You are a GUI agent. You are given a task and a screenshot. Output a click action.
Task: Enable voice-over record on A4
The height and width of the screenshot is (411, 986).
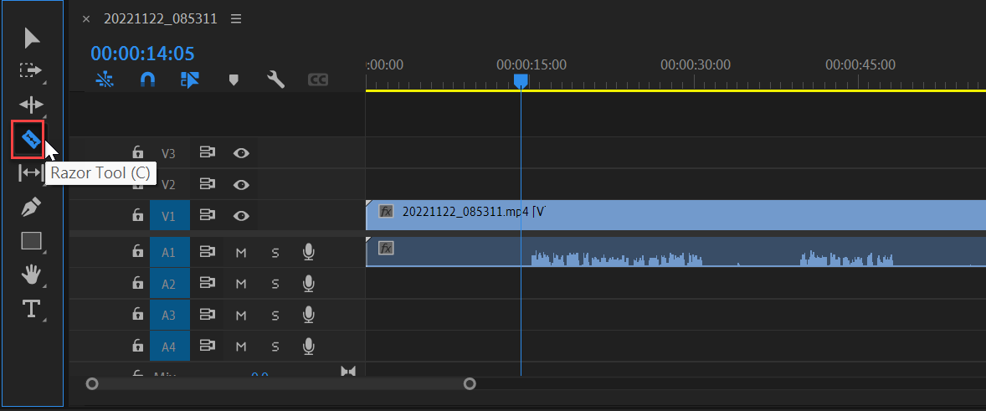point(308,346)
